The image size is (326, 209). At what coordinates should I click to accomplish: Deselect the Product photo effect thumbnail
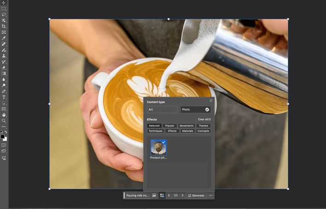click(158, 147)
